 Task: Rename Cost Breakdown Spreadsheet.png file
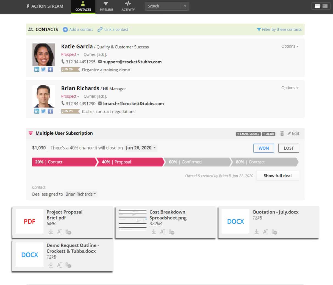(163, 232)
